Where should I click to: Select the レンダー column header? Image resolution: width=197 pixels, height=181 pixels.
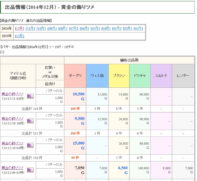[x=183, y=76]
